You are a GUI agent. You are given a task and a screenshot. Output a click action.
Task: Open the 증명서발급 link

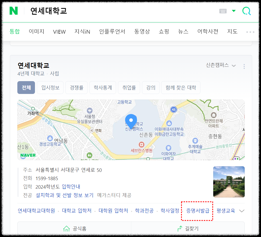pyautogui.click(x=197, y=211)
